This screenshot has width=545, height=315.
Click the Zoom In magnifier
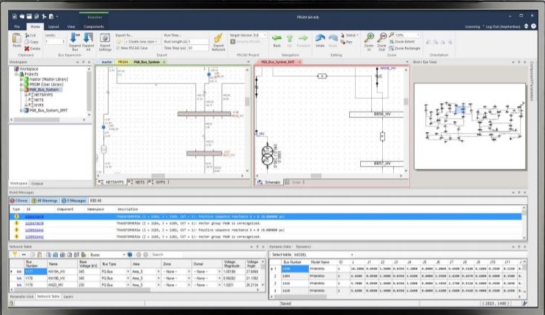coord(369,37)
